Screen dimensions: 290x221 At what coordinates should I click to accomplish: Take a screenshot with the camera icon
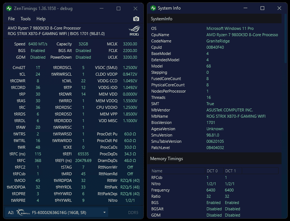click(136, 19)
